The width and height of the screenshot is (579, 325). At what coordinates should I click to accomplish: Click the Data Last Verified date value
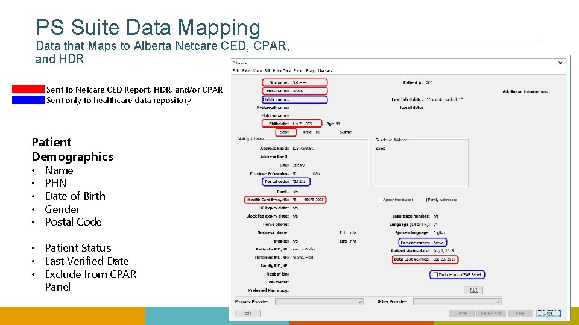coord(445,259)
